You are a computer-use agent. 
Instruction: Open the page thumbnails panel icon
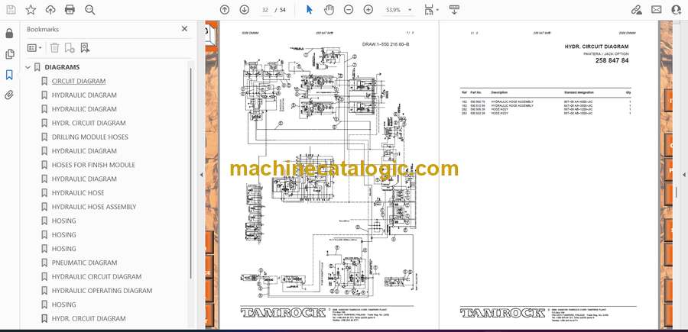click(x=9, y=54)
